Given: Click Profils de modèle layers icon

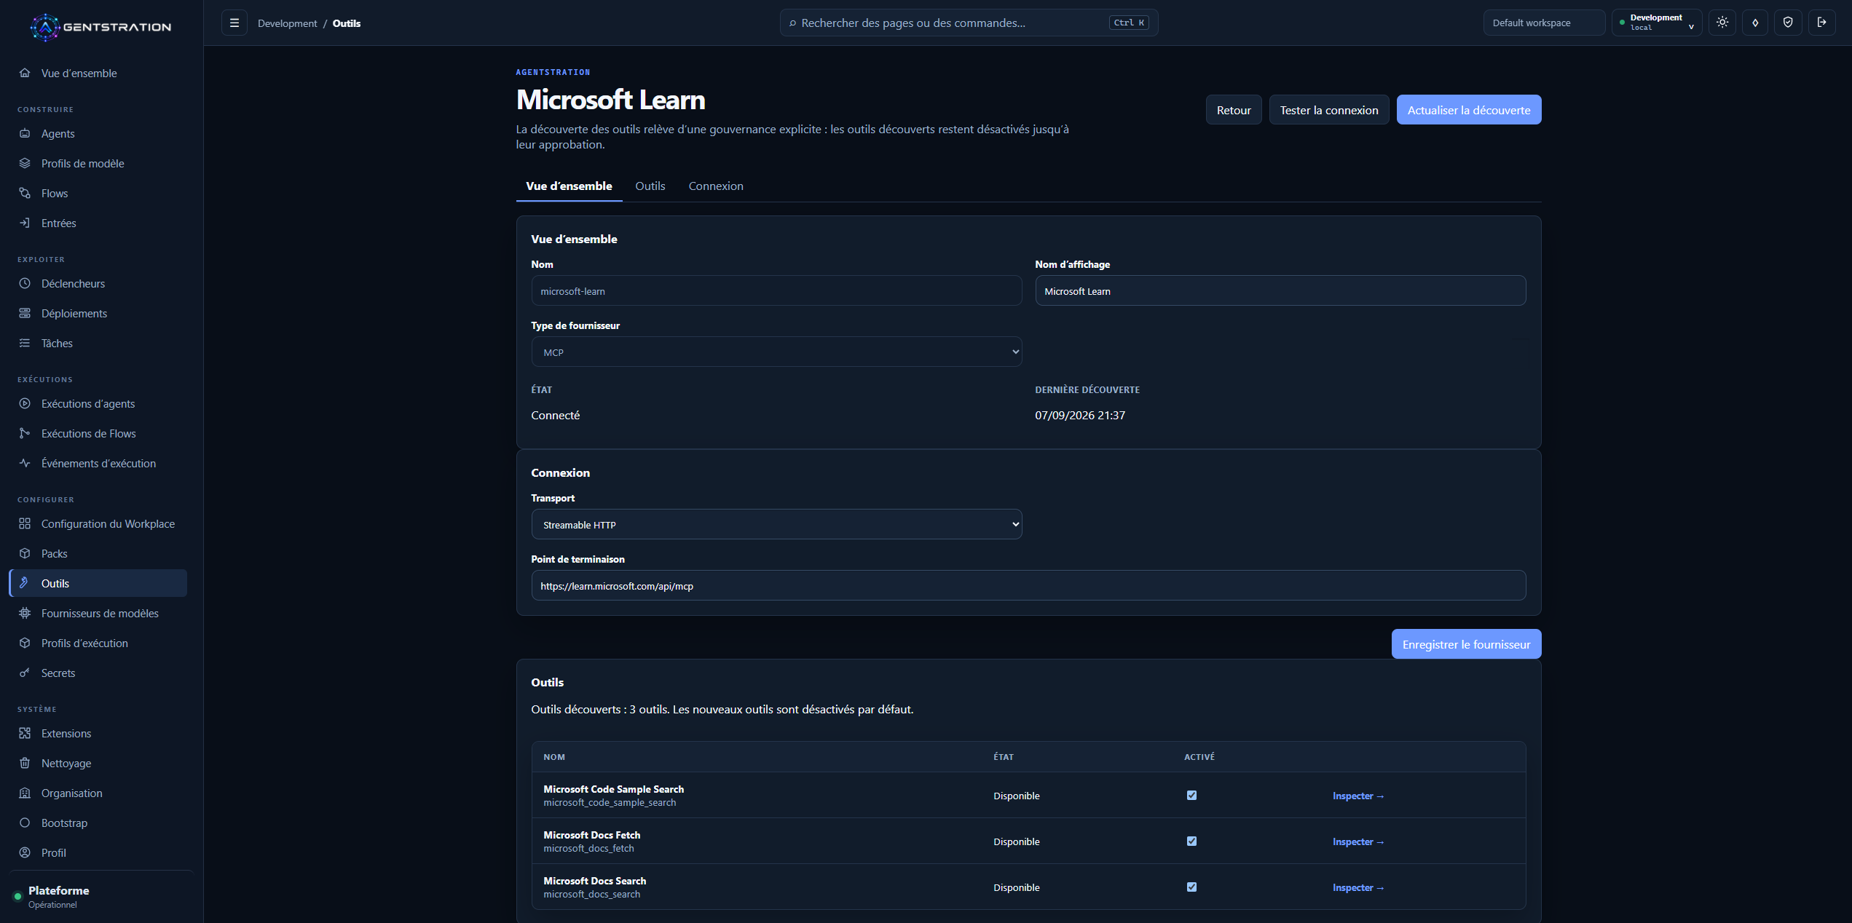Looking at the screenshot, I should pyautogui.click(x=25, y=163).
